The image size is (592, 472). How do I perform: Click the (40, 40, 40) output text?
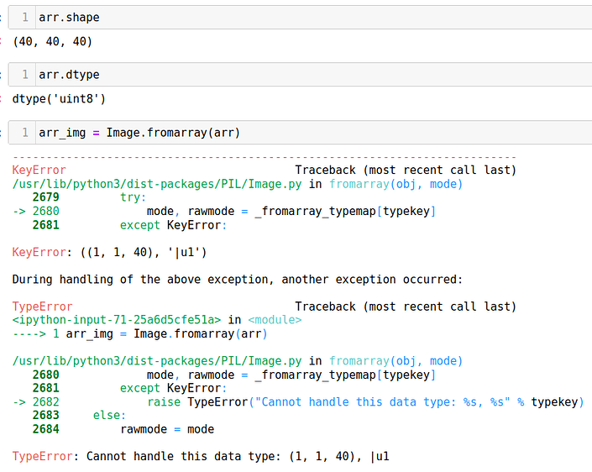[52, 41]
